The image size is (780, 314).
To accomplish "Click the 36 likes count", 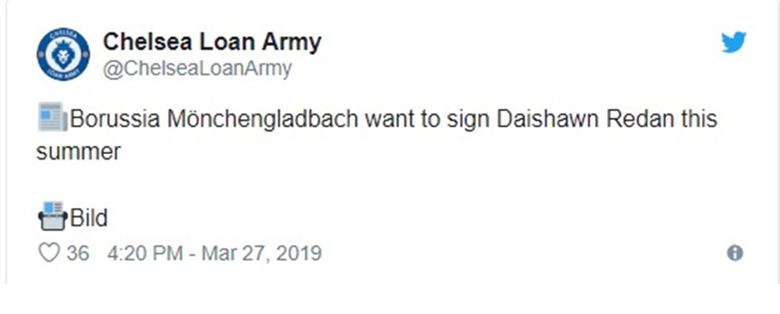I will (78, 253).
